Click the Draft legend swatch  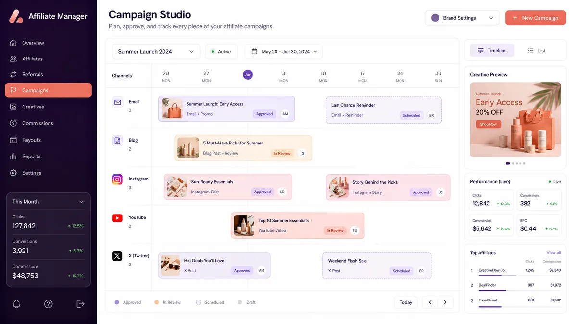point(240,302)
